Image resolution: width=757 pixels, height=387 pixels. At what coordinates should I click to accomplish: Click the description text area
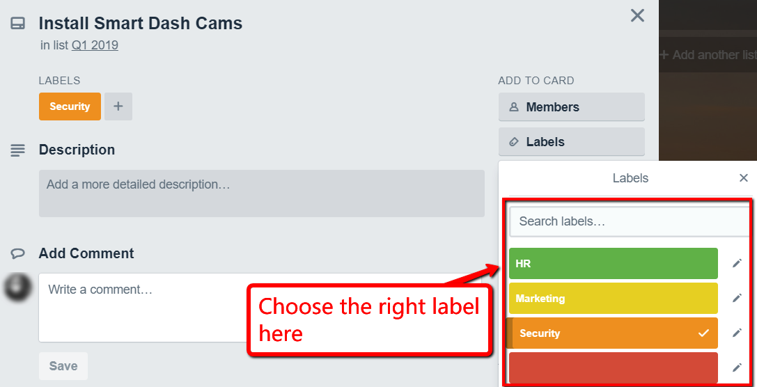261,193
